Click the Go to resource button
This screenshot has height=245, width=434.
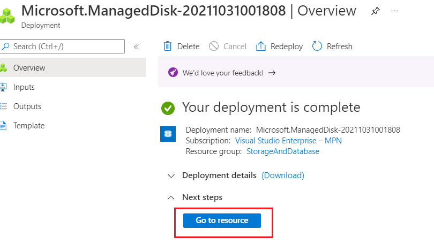tap(222, 220)
